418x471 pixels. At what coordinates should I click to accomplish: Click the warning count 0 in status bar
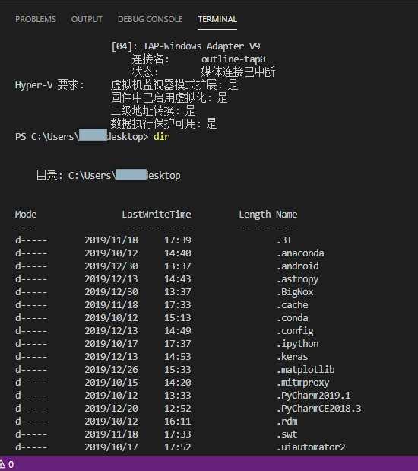pyautogui.click(x=11, y=465)
